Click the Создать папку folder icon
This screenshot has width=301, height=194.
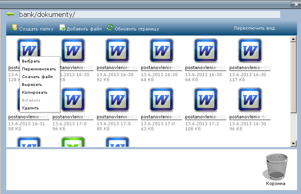pos(14,27)
